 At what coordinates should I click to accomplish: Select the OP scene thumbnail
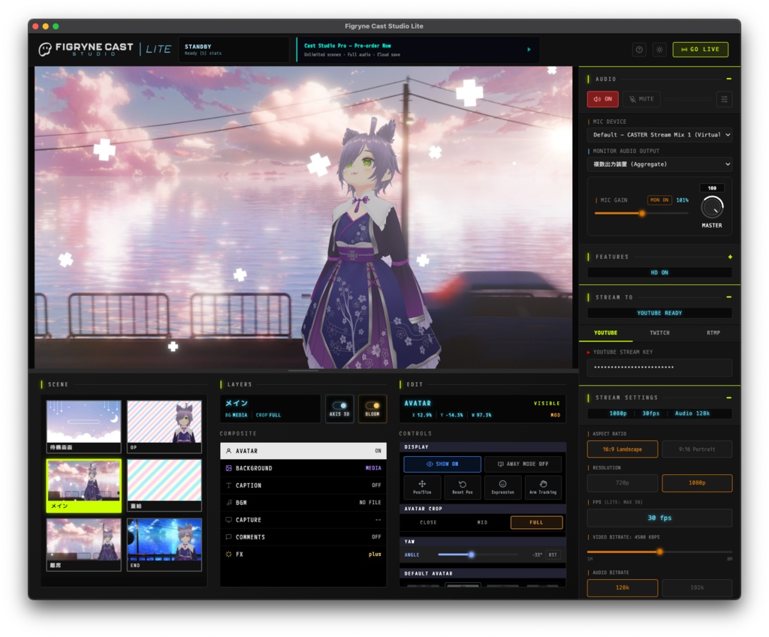tap(164, 426)
